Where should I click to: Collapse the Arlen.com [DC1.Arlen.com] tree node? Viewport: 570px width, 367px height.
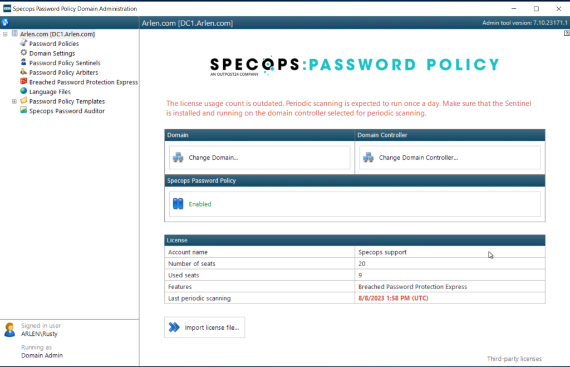click(x=5, y=34)
